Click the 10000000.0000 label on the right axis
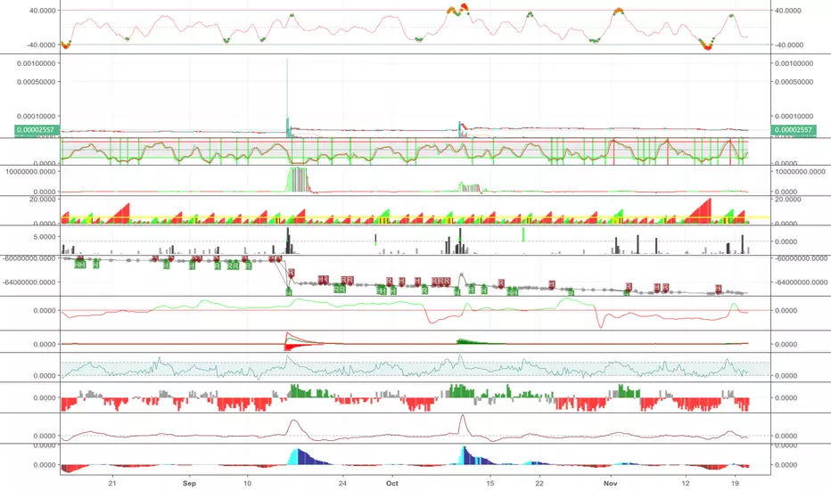 (800, 172)
